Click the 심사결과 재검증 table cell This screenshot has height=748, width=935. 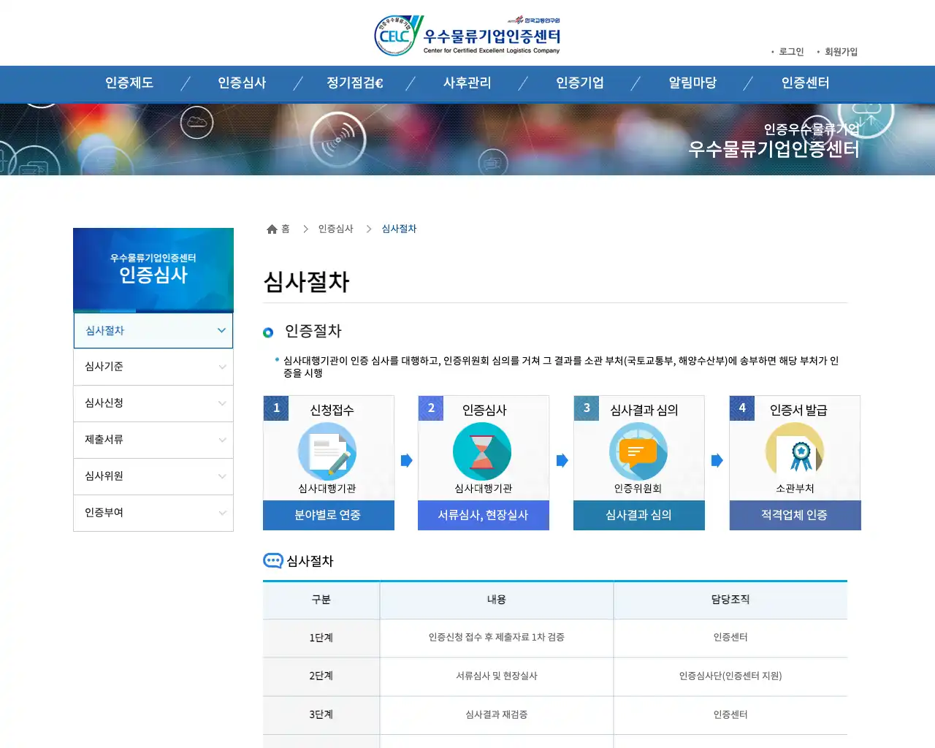(x=497, y=715)
